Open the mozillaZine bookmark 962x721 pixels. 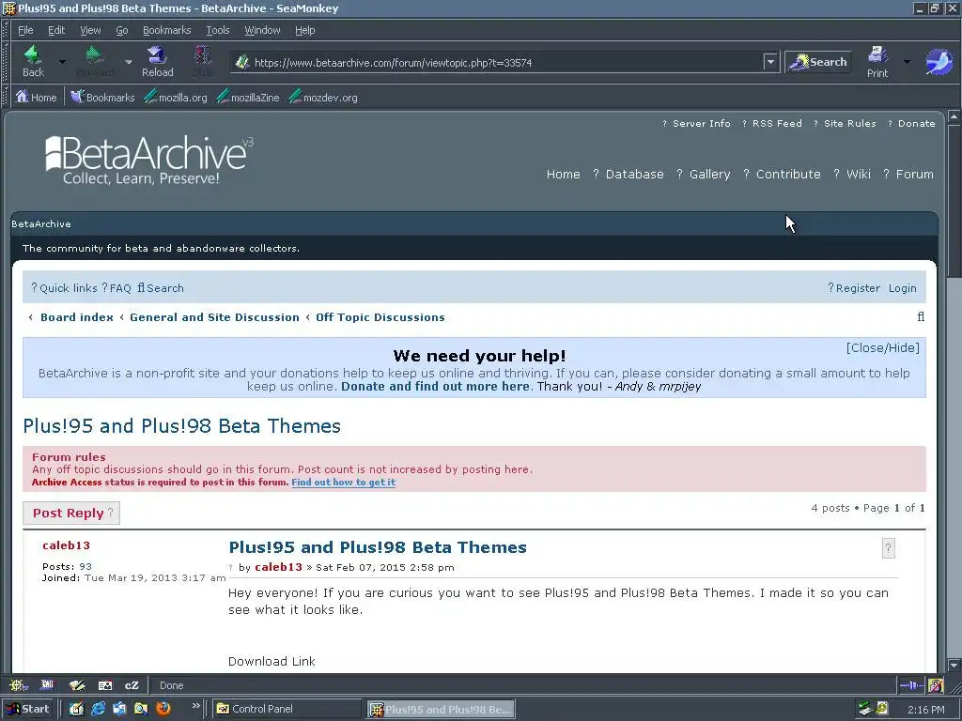click(x=248, y=97)
